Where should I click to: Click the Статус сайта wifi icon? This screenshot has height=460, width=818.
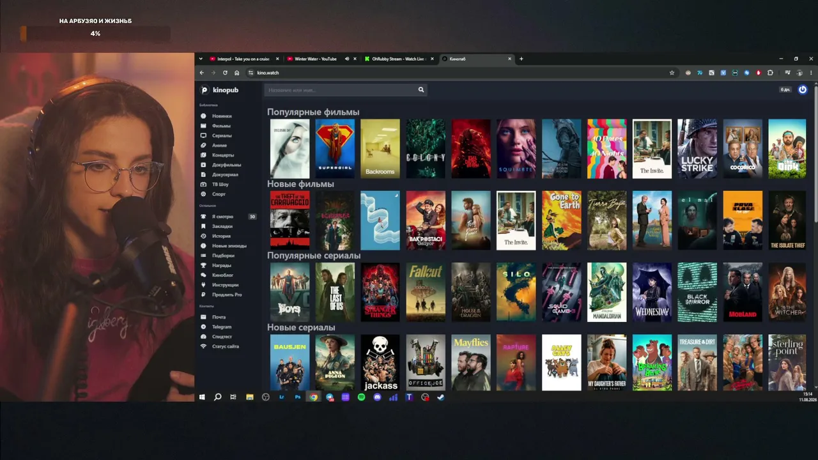pyautogui.click(x=203, y=346)
